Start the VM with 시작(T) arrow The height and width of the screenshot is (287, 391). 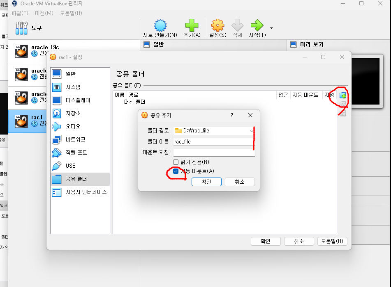tap(257, 25)
